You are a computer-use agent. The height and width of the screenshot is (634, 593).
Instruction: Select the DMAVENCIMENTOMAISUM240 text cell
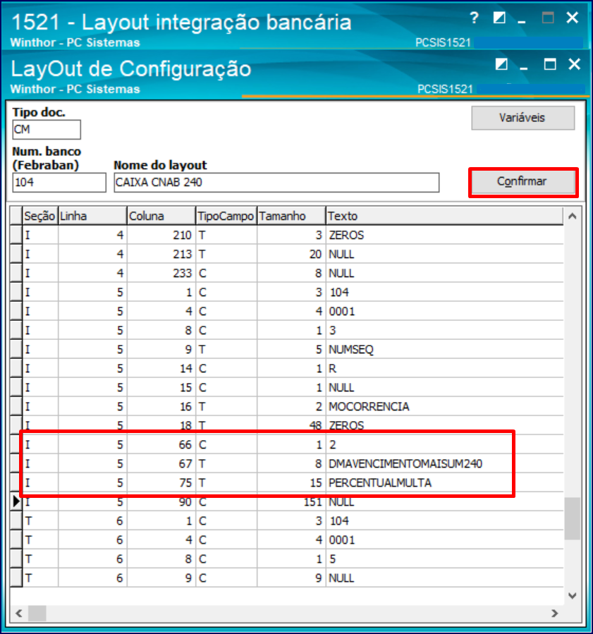(x=445, y=464)
